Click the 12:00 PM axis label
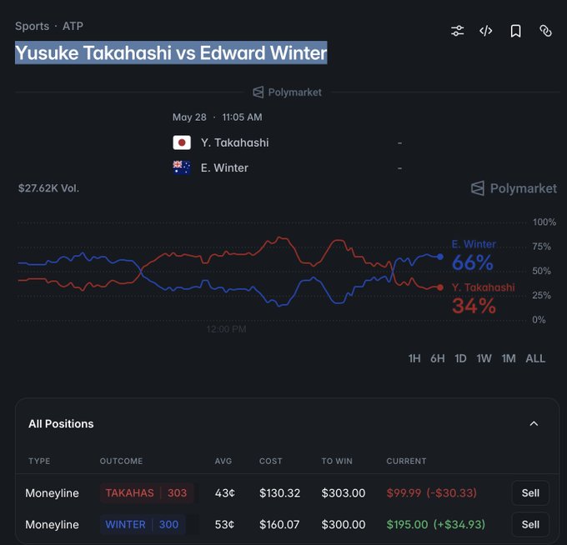Image resolution: width=567 pixels, height=545 pixels. [x=226, y=329]
